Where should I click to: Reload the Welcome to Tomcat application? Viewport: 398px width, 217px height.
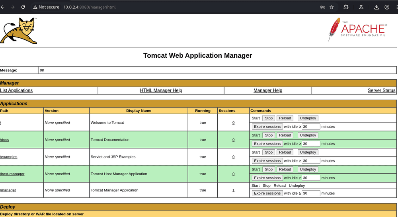point(285,118)
